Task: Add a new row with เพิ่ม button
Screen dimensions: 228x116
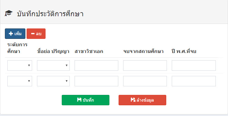Action: [x=15, y=34]
